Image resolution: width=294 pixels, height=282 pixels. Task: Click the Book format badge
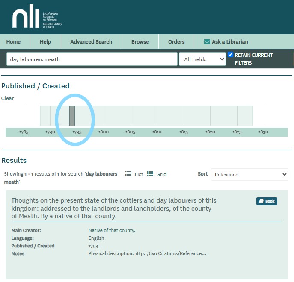pyautogui.click(x=267, y=201)
